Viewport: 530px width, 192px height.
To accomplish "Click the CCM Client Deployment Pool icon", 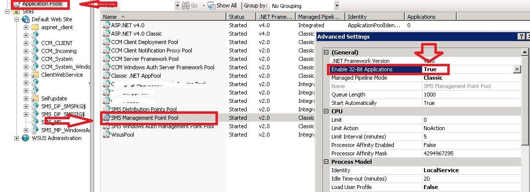I will coord(106,42).
